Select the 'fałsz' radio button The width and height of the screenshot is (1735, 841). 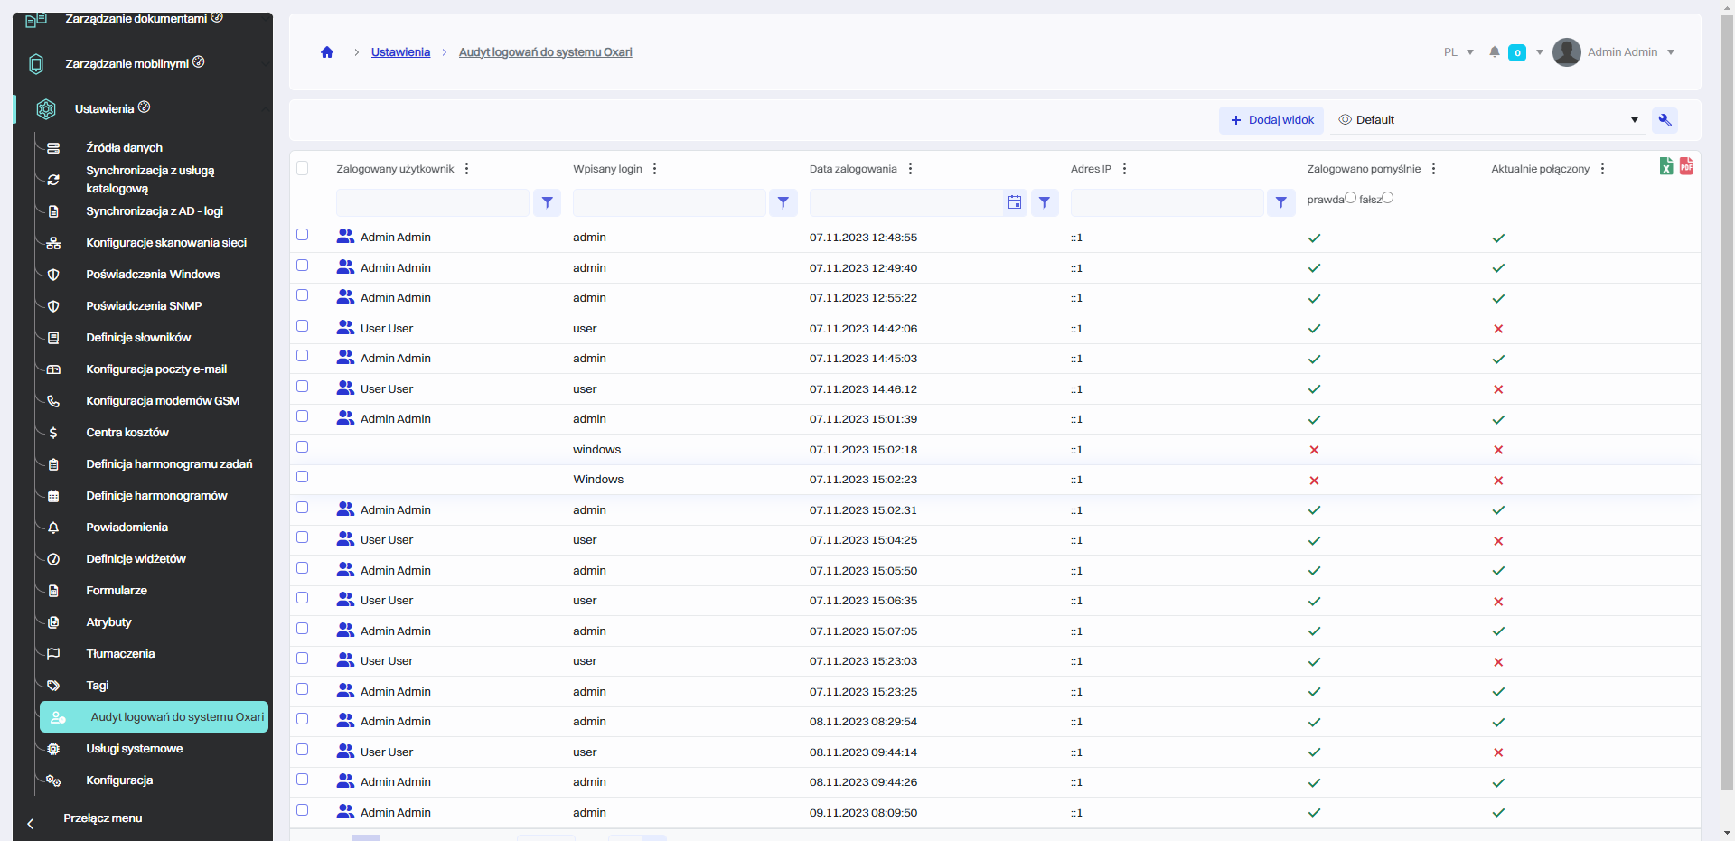(x=1388, y=198)
